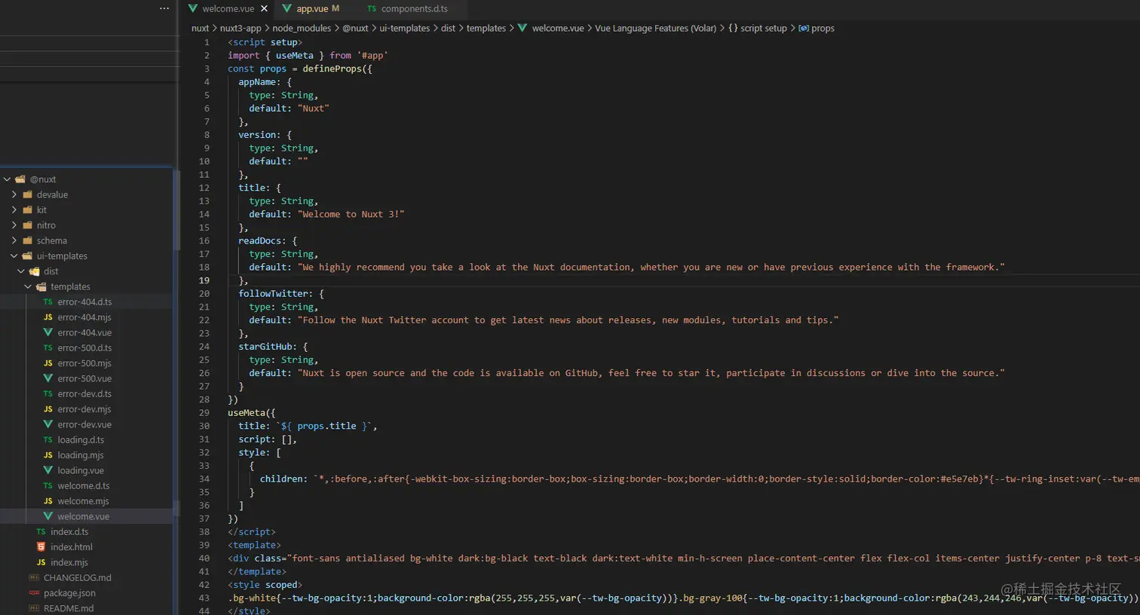Expand the nitro folder chevron

[x=14, y=225]
